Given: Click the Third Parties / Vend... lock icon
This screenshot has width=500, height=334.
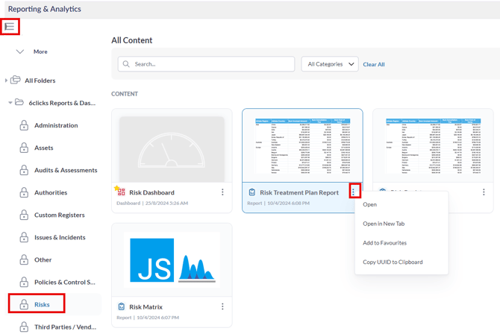Looking at the screenshot, I should tap(24, 327).
